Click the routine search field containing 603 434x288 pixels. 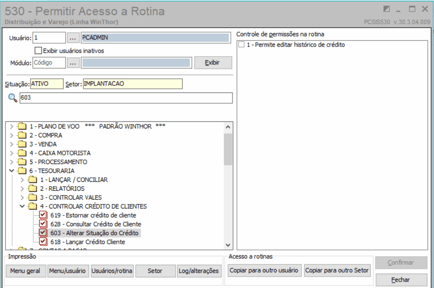coord(126,98)
